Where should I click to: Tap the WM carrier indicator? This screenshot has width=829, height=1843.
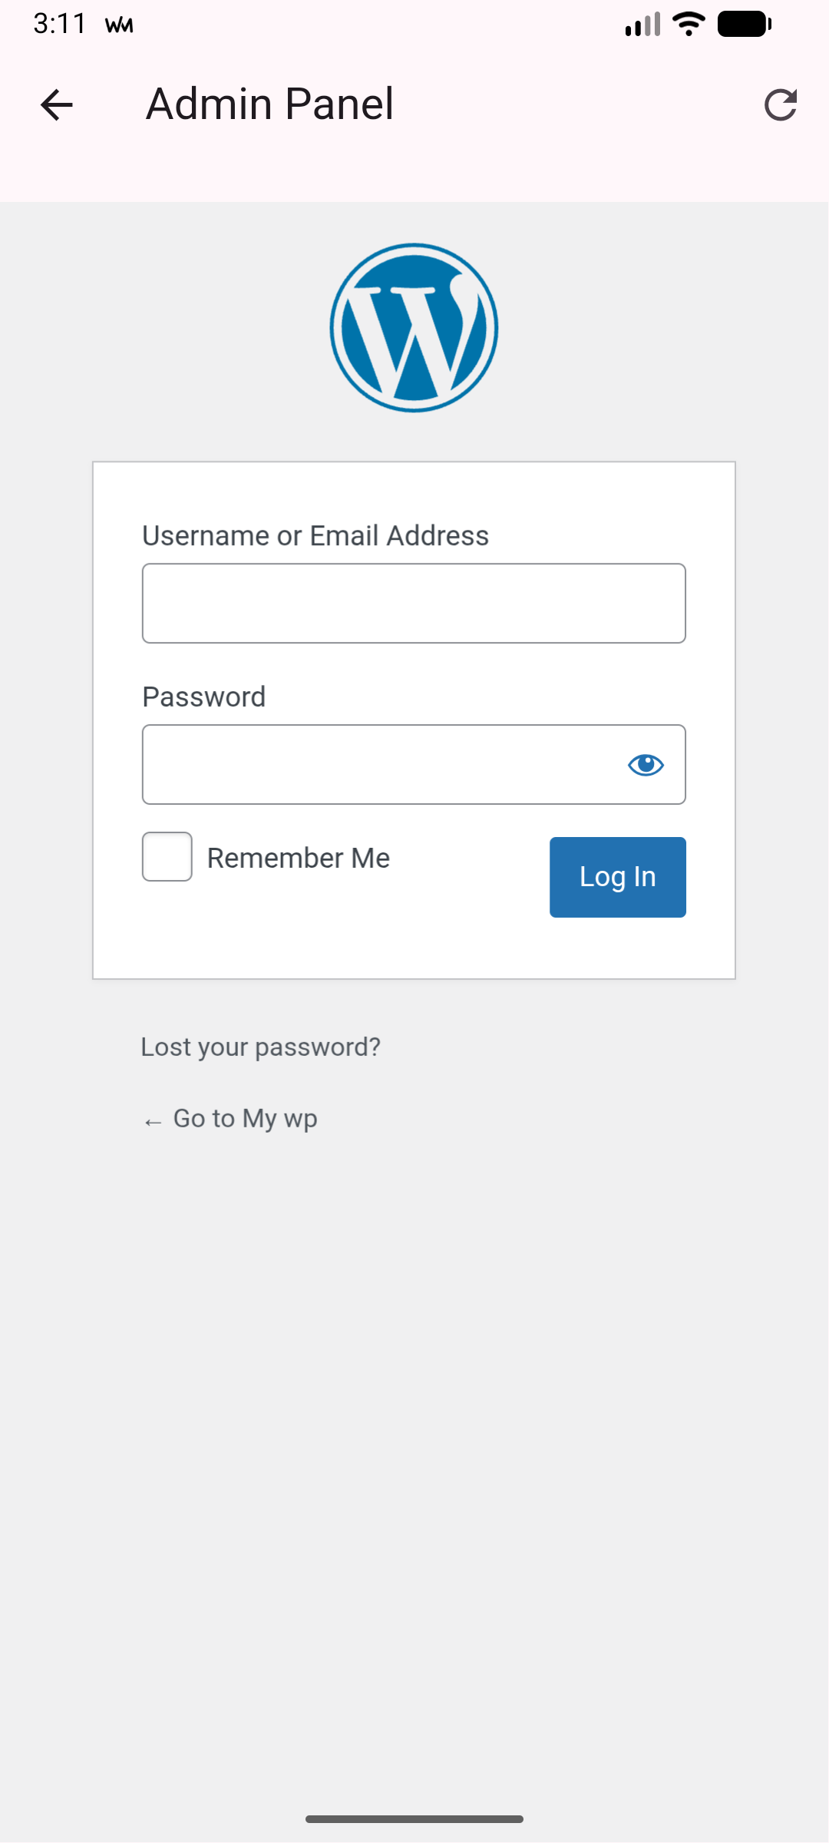117,24
